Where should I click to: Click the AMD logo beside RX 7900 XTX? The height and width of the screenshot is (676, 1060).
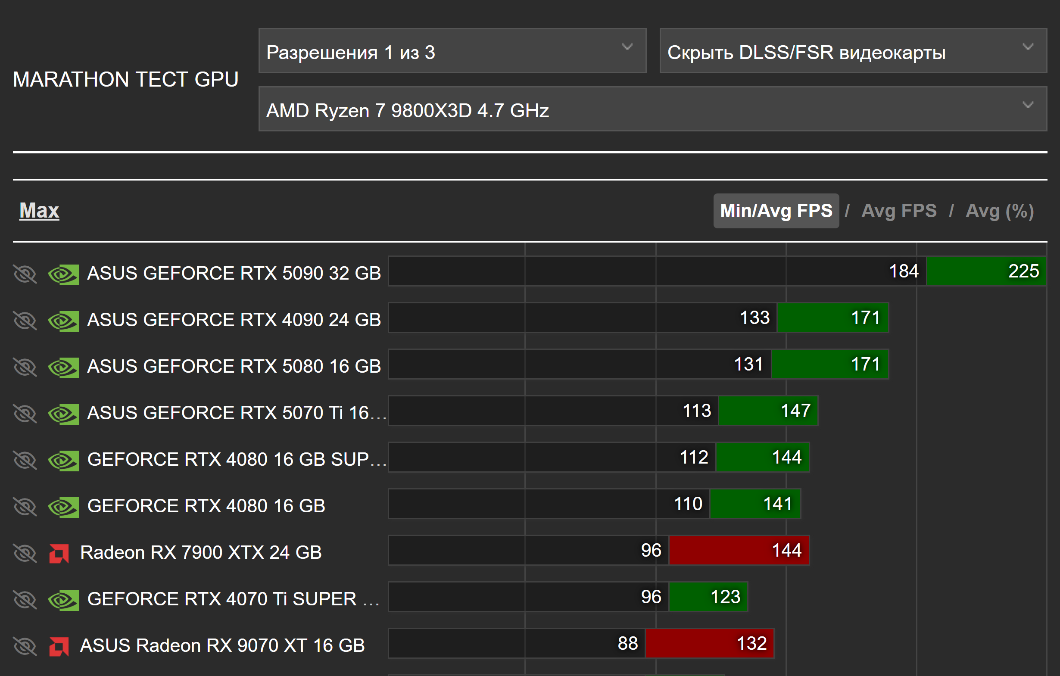coord(59,553)
